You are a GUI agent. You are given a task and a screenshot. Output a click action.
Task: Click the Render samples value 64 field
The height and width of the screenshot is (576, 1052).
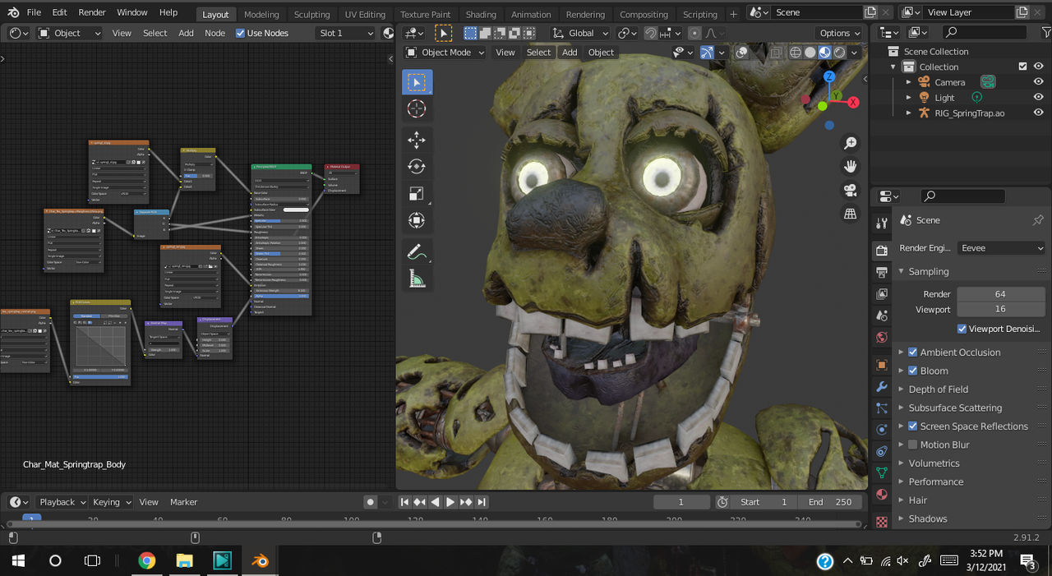[x=1001, y=293]
